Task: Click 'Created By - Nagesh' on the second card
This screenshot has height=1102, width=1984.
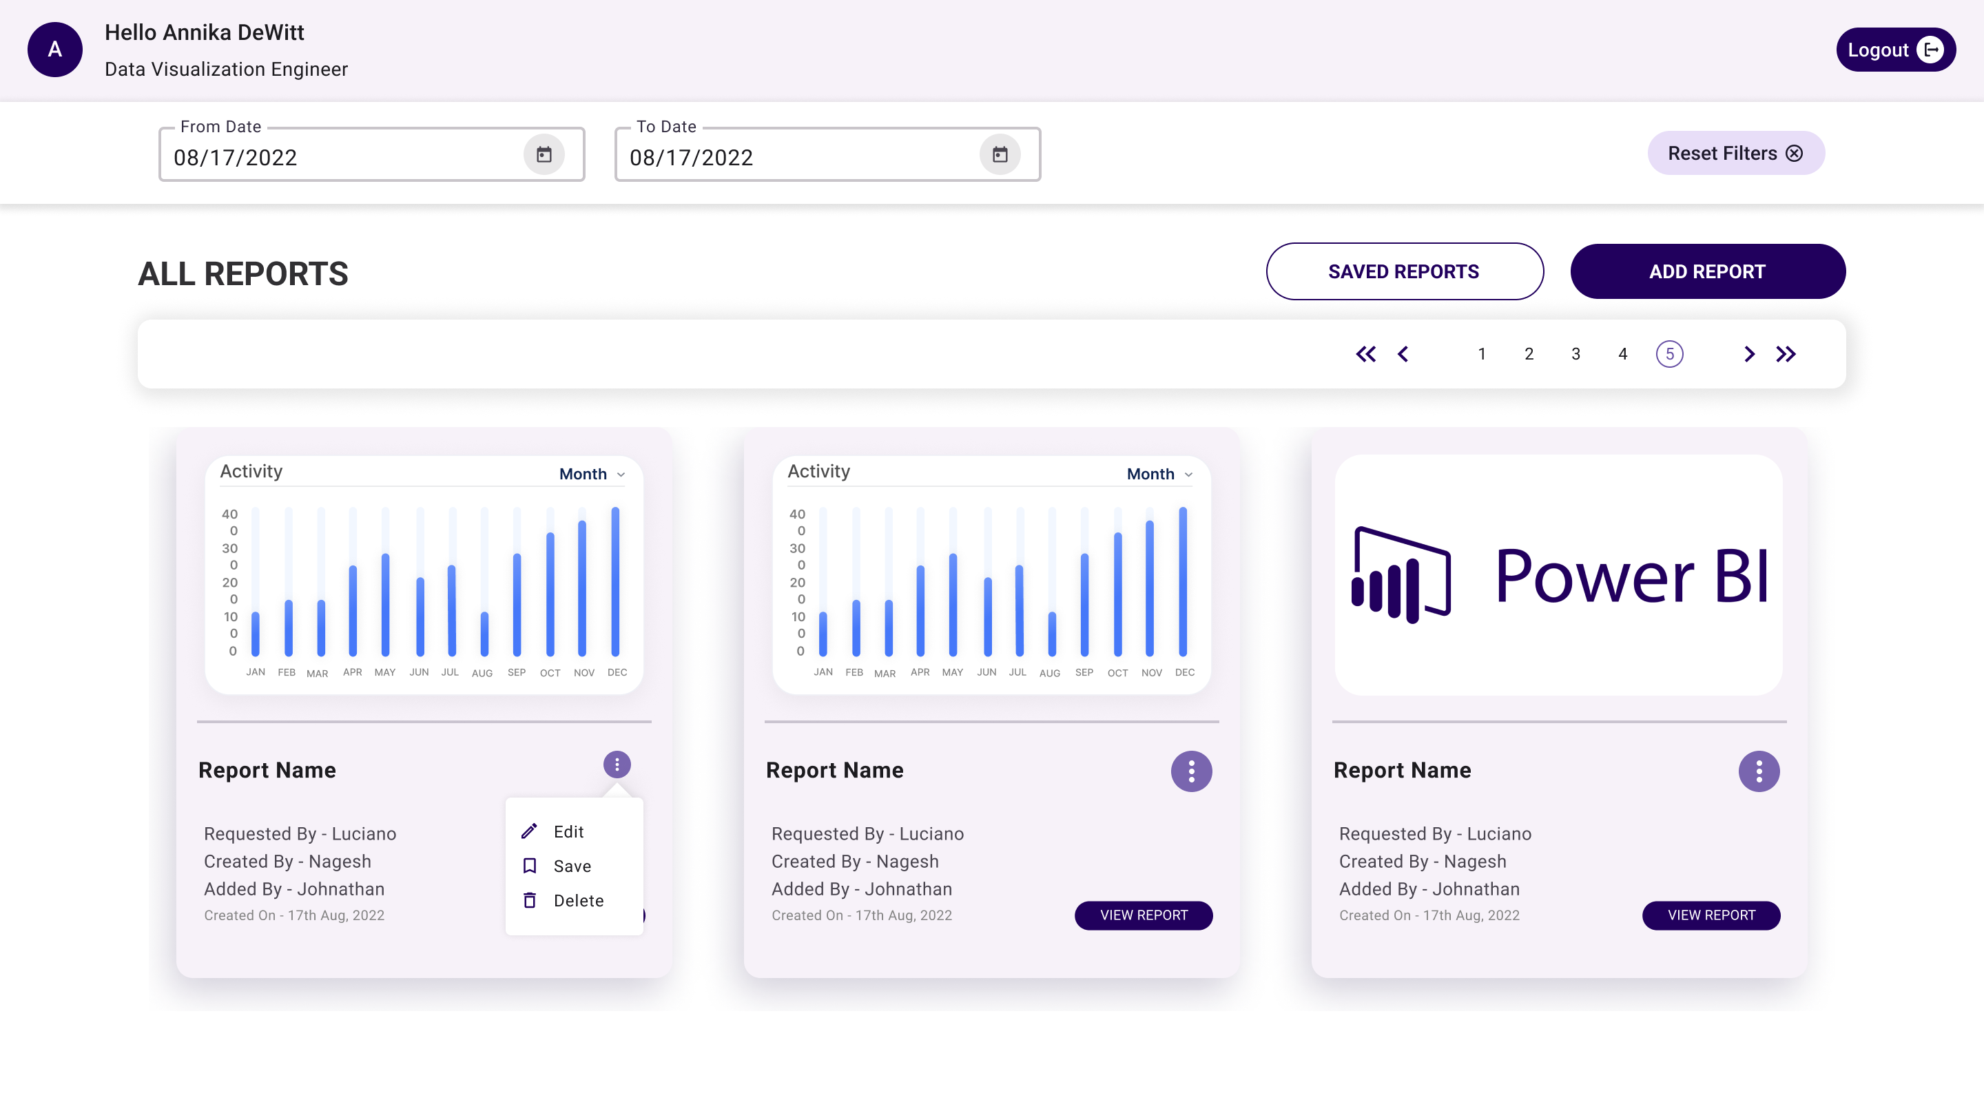Action: 855,862
